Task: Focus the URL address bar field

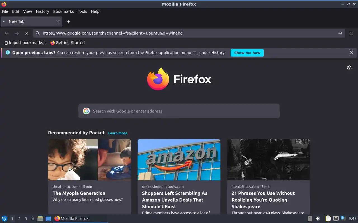Action: 189,33
